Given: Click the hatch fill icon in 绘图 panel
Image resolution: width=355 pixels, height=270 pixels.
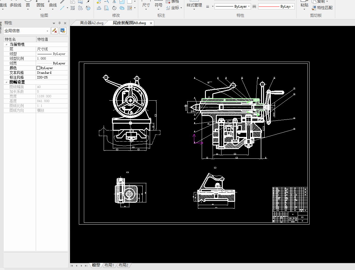Looking at the screenshot, I should 73,8.
